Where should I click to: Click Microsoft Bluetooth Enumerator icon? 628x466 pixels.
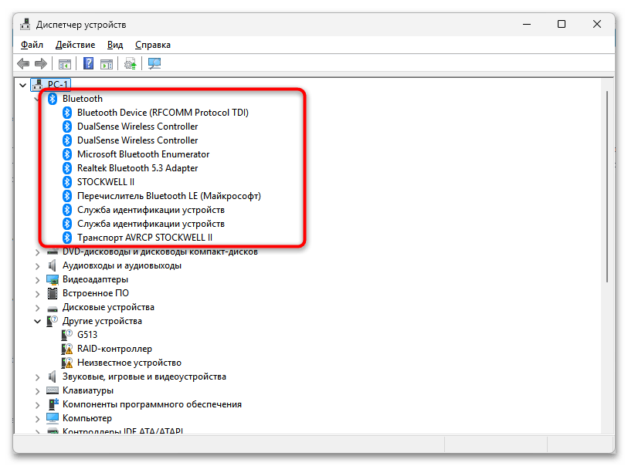(x=67, y=154)
